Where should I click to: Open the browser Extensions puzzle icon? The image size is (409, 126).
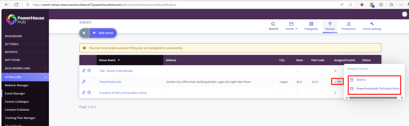pyautogui.click(x=381, y=5)
